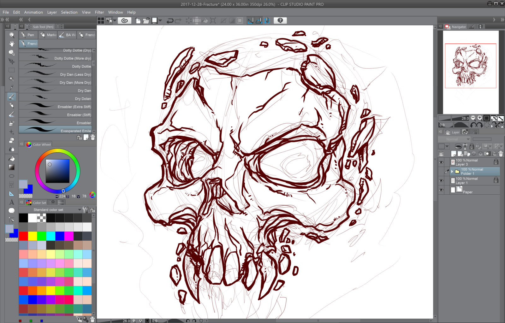The width and height of the screenshot is (505, 323).
Task: Create a new layer folder
Action: (467, 154)
